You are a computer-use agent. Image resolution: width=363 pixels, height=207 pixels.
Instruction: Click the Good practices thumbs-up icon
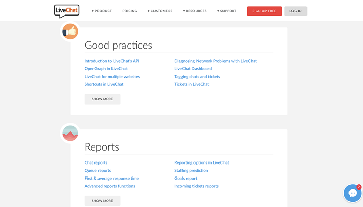70,32
